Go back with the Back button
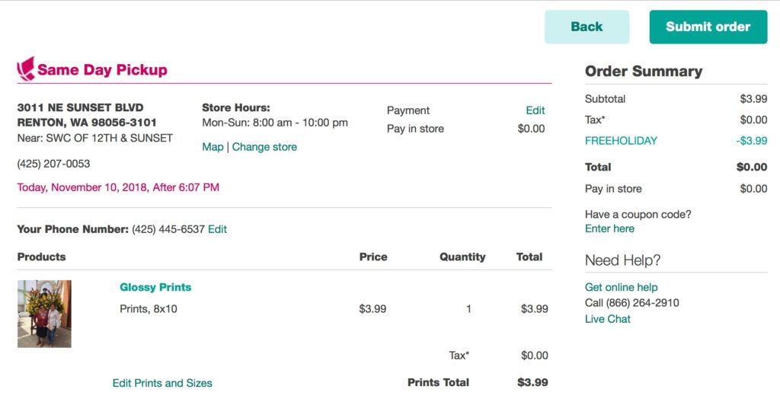The height and width of the screenshot is (399, 780). [x=587, y=27]
